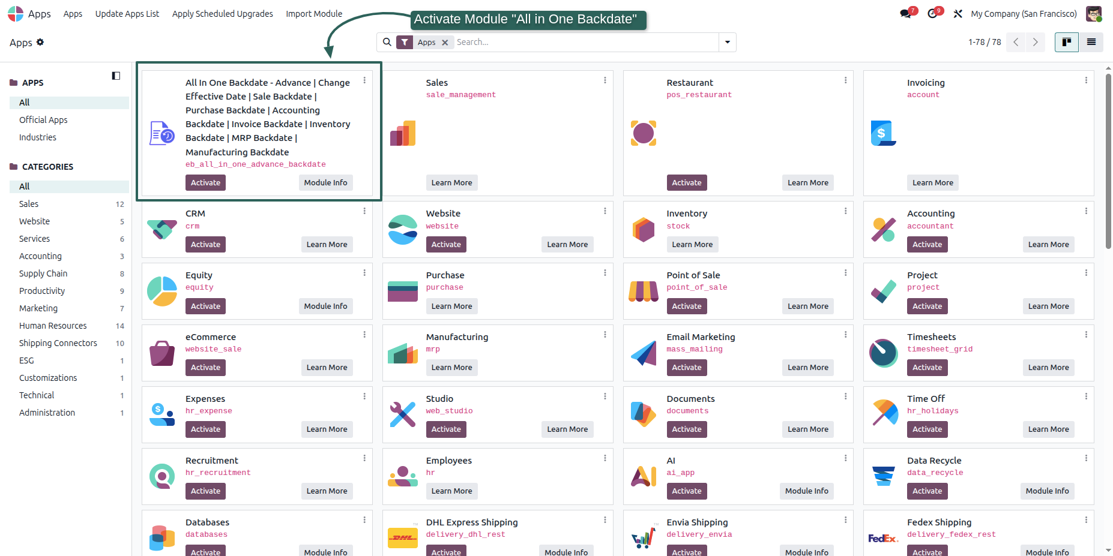Open the activities clock icon

pos(934,14)
